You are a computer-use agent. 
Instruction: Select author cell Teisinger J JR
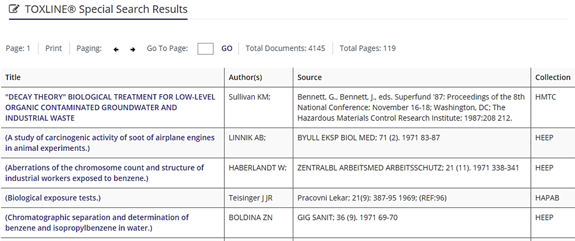point(251,198)
